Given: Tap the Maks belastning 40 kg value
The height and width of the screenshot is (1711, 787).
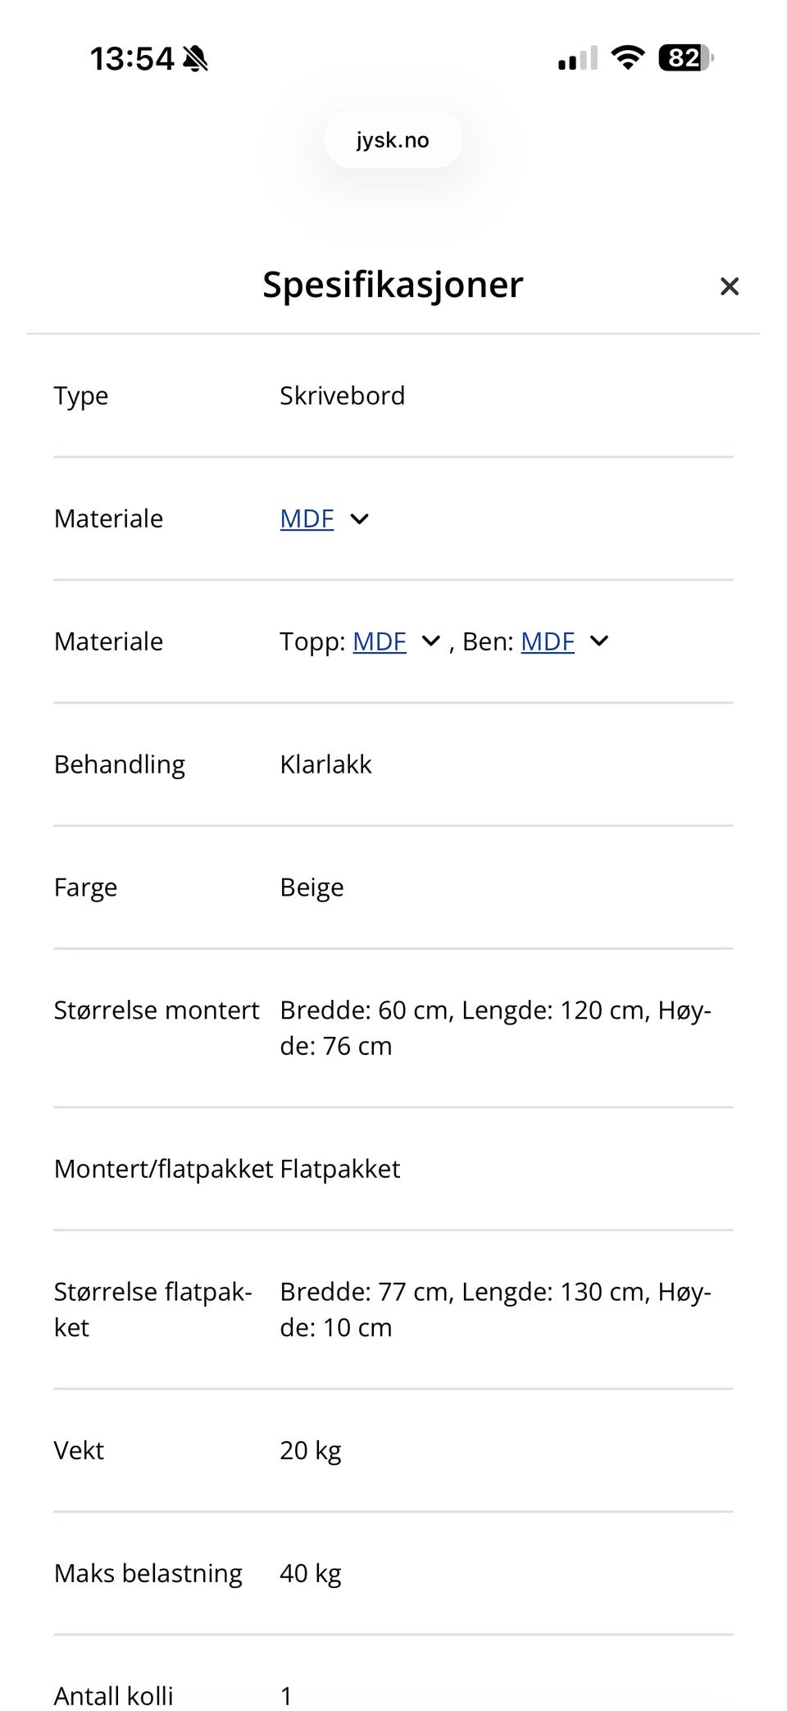Looking at the screenshot, I should pos(310,1573).
